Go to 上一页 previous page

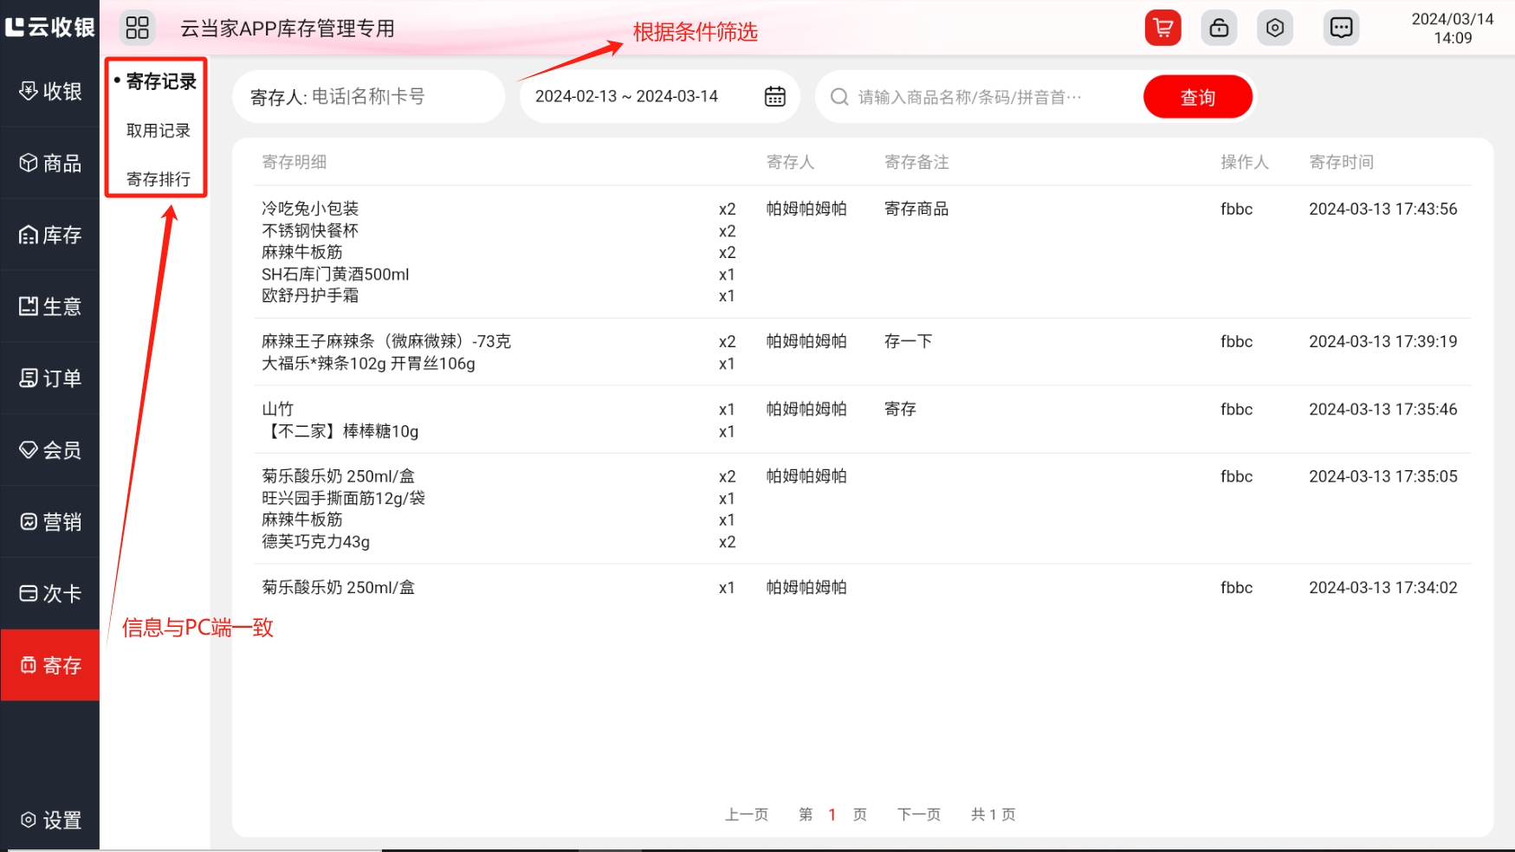[746, 814]
